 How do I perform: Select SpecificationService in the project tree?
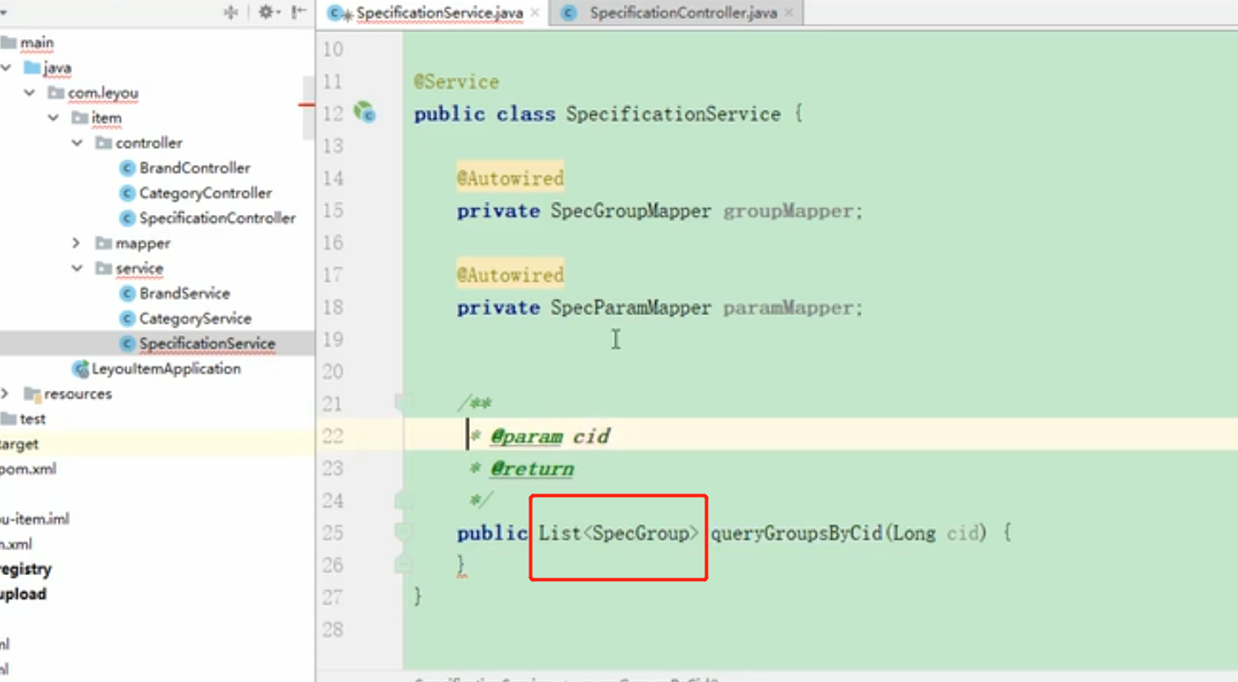(207, 344)
